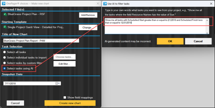Click the Task Selection section heading
Viewport: 215px width, 108px height.
(x=12, y=47)
